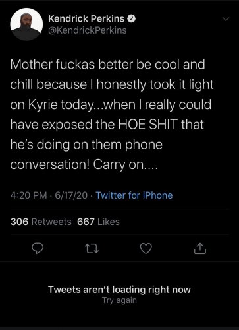Click the Tweets aren't loading right now message
This screenshot has width=239, height=330.
(119, 290)
